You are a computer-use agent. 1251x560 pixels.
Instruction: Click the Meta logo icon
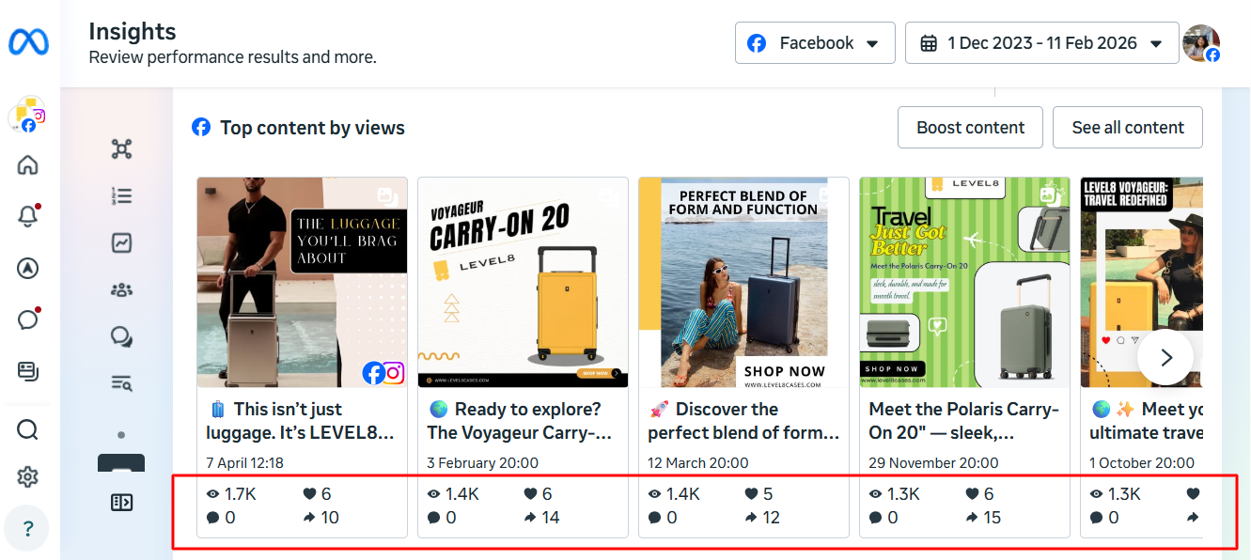[x=28, y=42]
